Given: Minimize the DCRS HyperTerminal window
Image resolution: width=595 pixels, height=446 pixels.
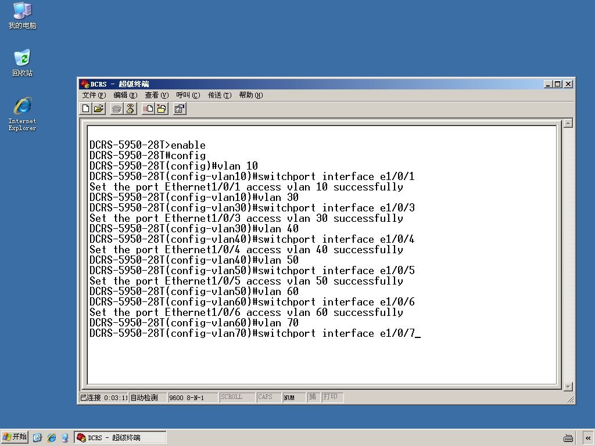Looking at the screenshot, I should 548,84.
